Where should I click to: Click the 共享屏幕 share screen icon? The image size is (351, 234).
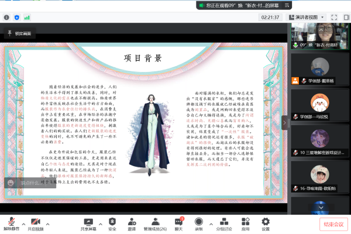click(89, 222)
